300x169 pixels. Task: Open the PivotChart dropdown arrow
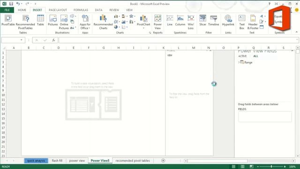click(143, 28)
